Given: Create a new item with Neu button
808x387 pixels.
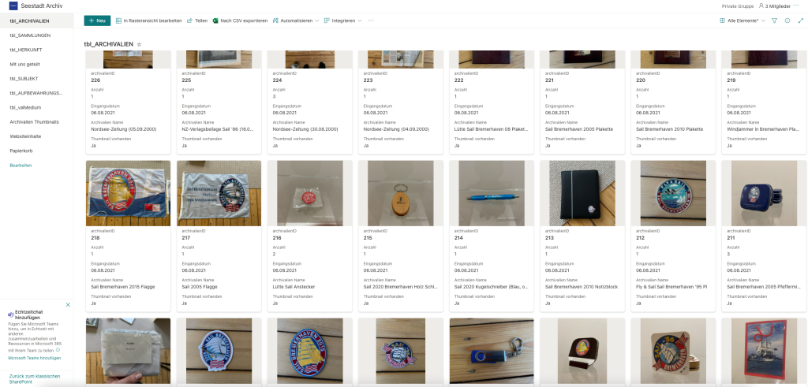Looking at the screenshot, I should click(x=97, y=20).
